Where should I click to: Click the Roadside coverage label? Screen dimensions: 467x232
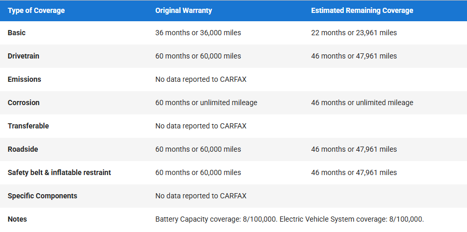point(23,149)
